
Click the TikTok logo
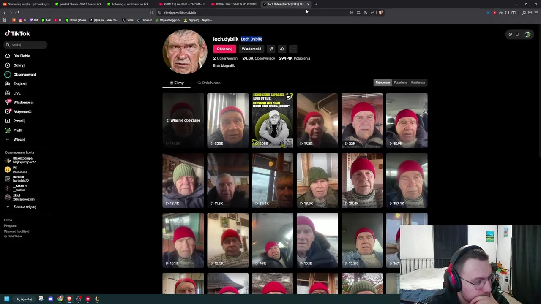pos(17,33)
